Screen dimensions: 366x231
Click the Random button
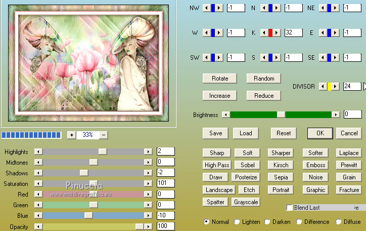click(x=264, y=79)
